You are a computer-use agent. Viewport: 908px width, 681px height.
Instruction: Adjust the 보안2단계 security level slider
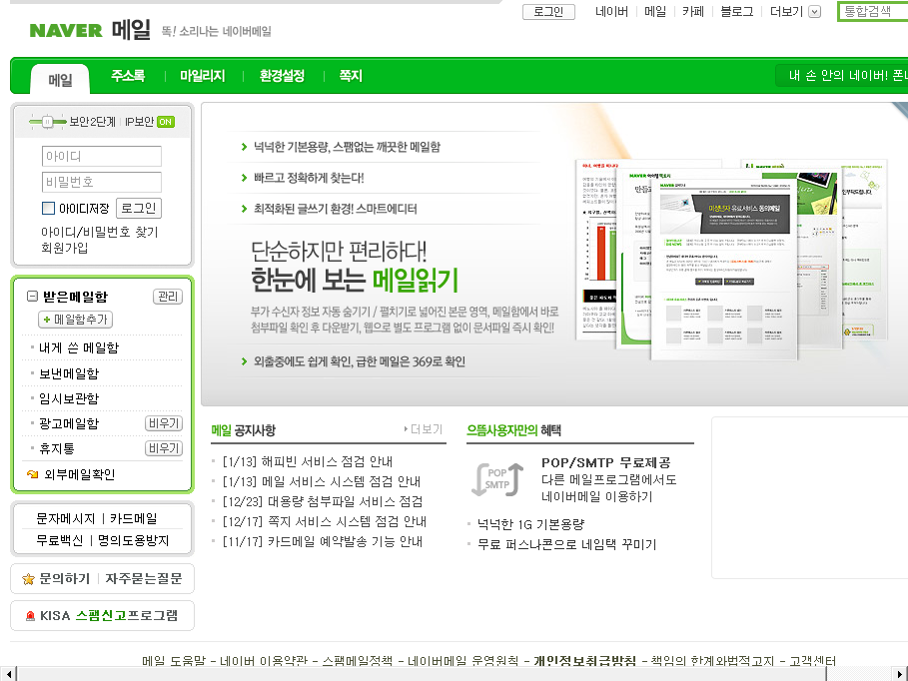click(48, 122)
